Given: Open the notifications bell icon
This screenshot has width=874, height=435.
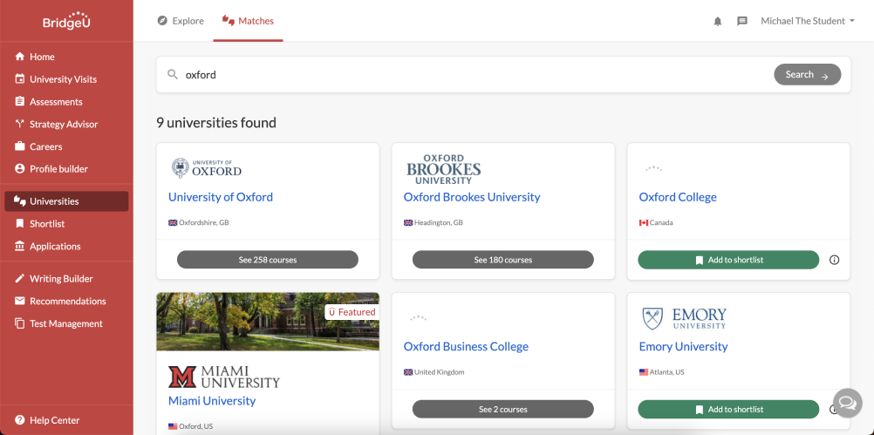Looking at the screenshot, I should pyautogui.click(x=717, y=21).
